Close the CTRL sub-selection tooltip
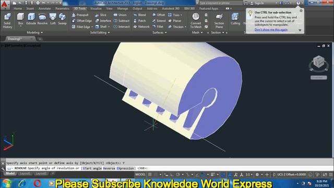Viewport: 334px width, 188px height. point(301,10)
